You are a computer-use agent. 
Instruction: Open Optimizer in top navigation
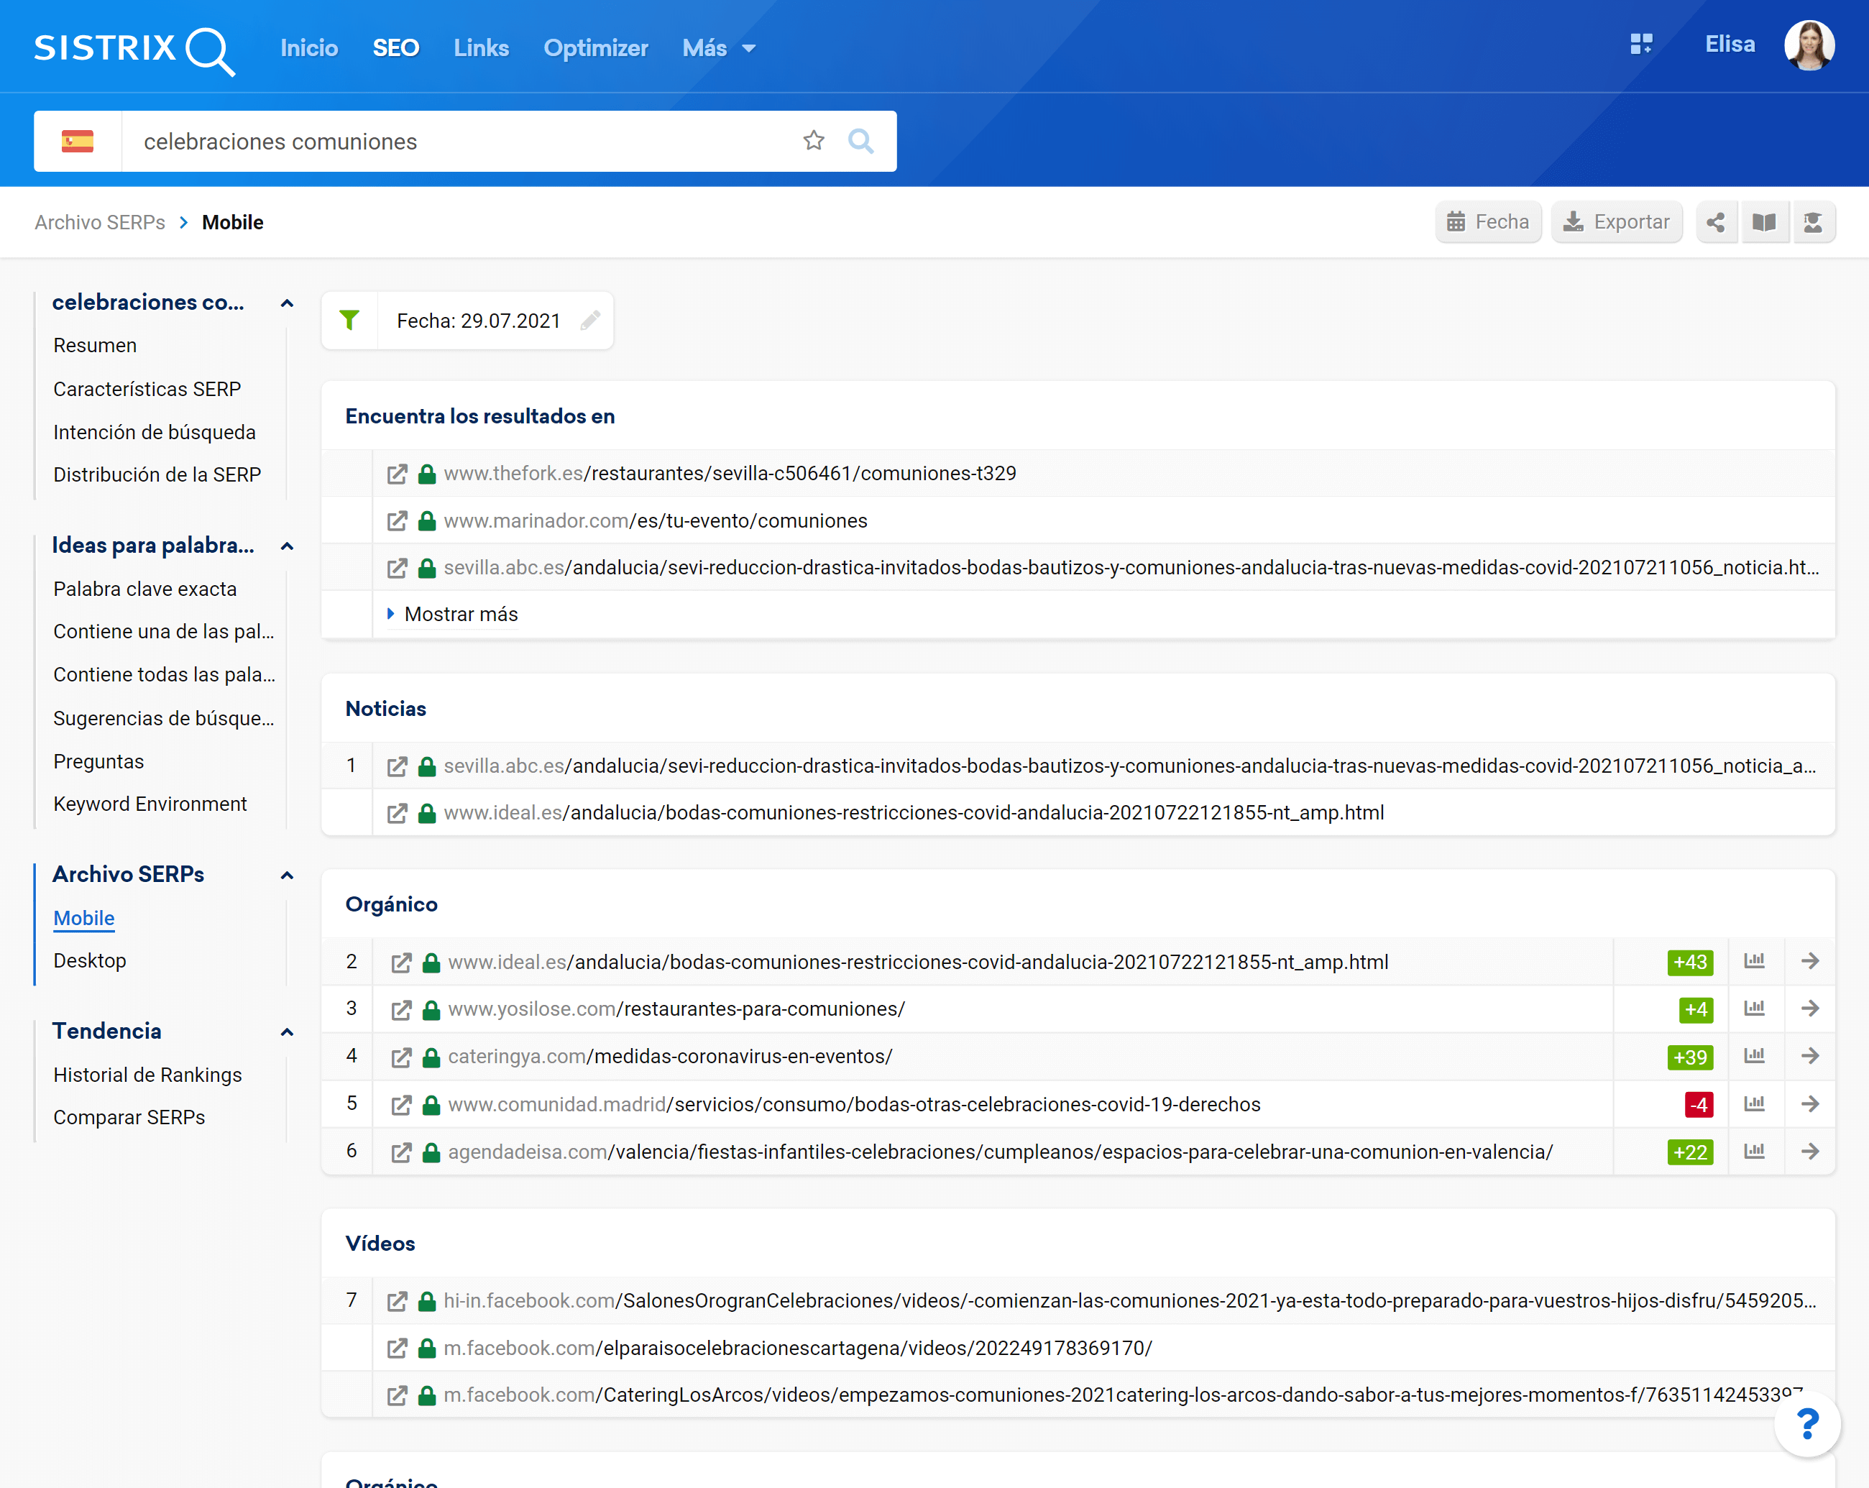pos(595,49)
